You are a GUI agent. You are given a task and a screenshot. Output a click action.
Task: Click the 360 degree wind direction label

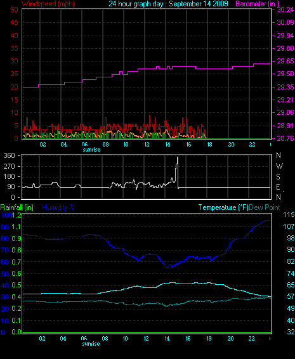tap(9, 155)
